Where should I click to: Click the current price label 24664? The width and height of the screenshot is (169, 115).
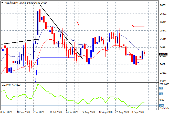(163, 54)
